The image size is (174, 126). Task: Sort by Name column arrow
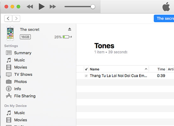tap(146, 69)
